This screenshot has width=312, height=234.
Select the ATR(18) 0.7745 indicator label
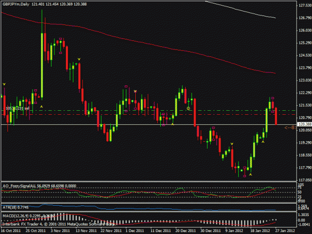point(15,208)
